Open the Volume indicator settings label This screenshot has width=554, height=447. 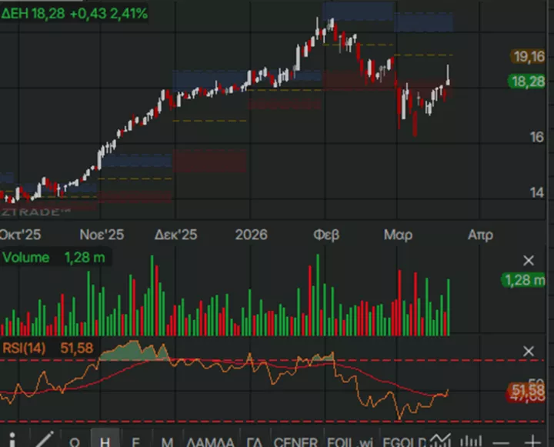point(26,258)
